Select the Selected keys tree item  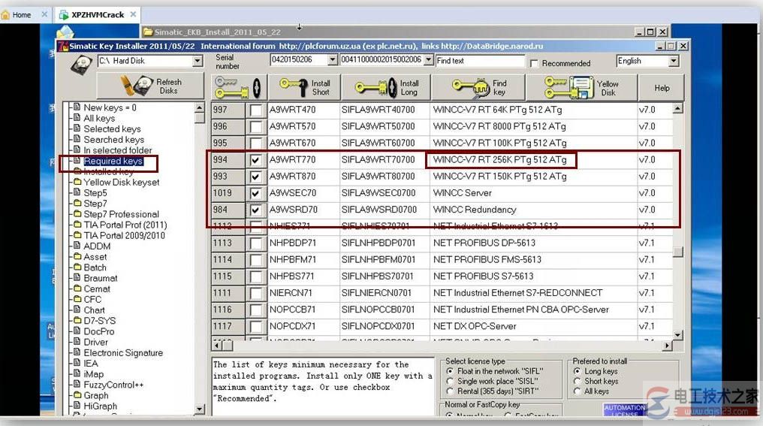coord(112,129)
